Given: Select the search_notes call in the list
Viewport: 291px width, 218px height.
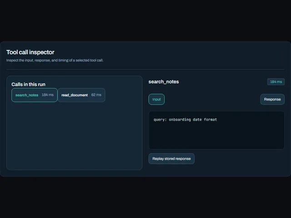Looking at the screenshot, I should 35,95.
